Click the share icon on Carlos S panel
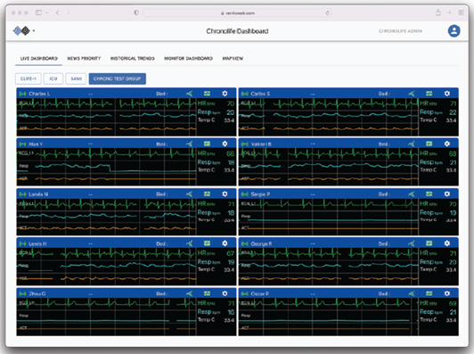474x354 pixels. point(412,94)
